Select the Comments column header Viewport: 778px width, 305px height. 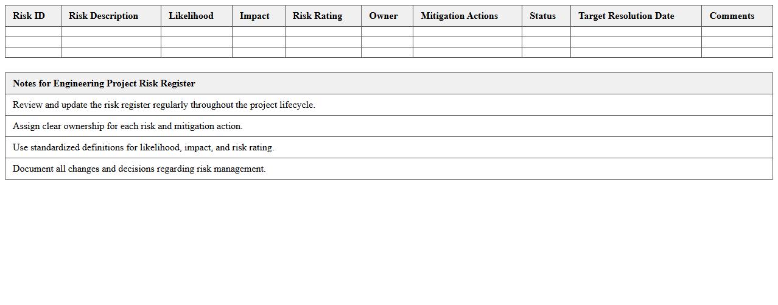pyautogui.click(x=732, y=16)
